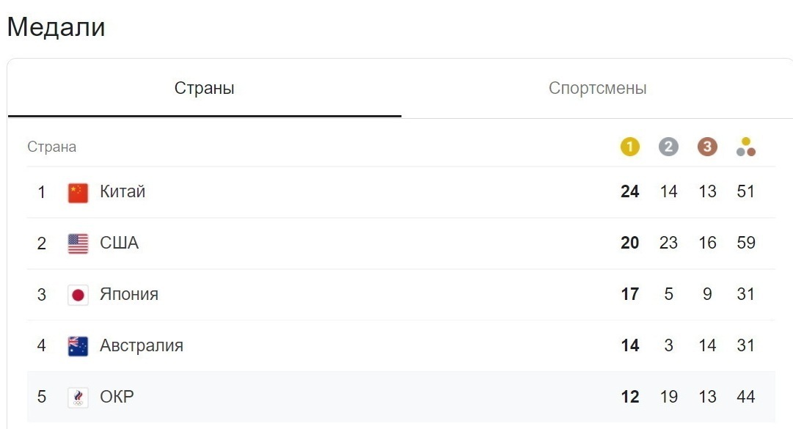The height and width of the screenshot is (429, 793).
Task: Click the ОКР team name
Action: pyautogui.click(x=117, y=397)
